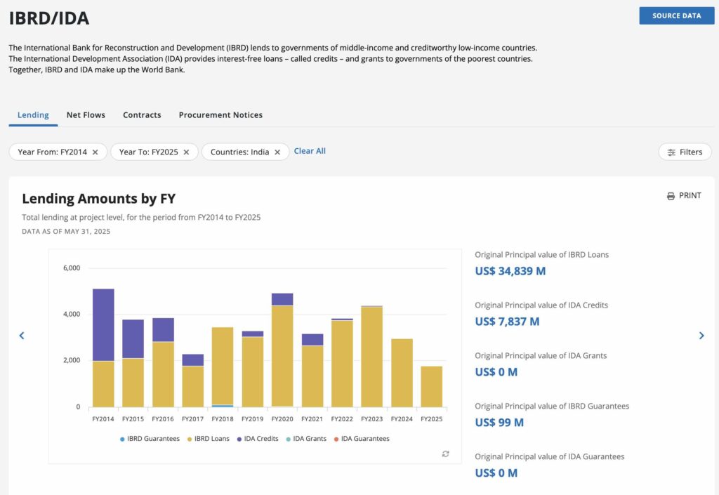
Task: Open the Filters panel button
Action: [685, 152]
